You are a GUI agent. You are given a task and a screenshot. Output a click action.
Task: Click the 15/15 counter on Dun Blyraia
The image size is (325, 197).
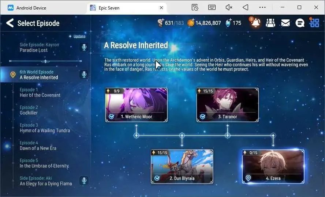[162, 153]
